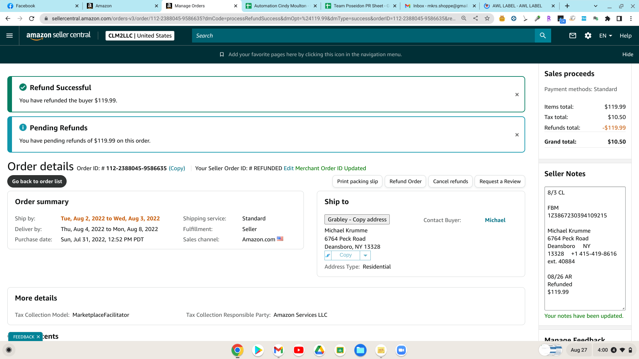Open the FEEDBACK tab widget
The image size is (639, 359).
point(24,337)
